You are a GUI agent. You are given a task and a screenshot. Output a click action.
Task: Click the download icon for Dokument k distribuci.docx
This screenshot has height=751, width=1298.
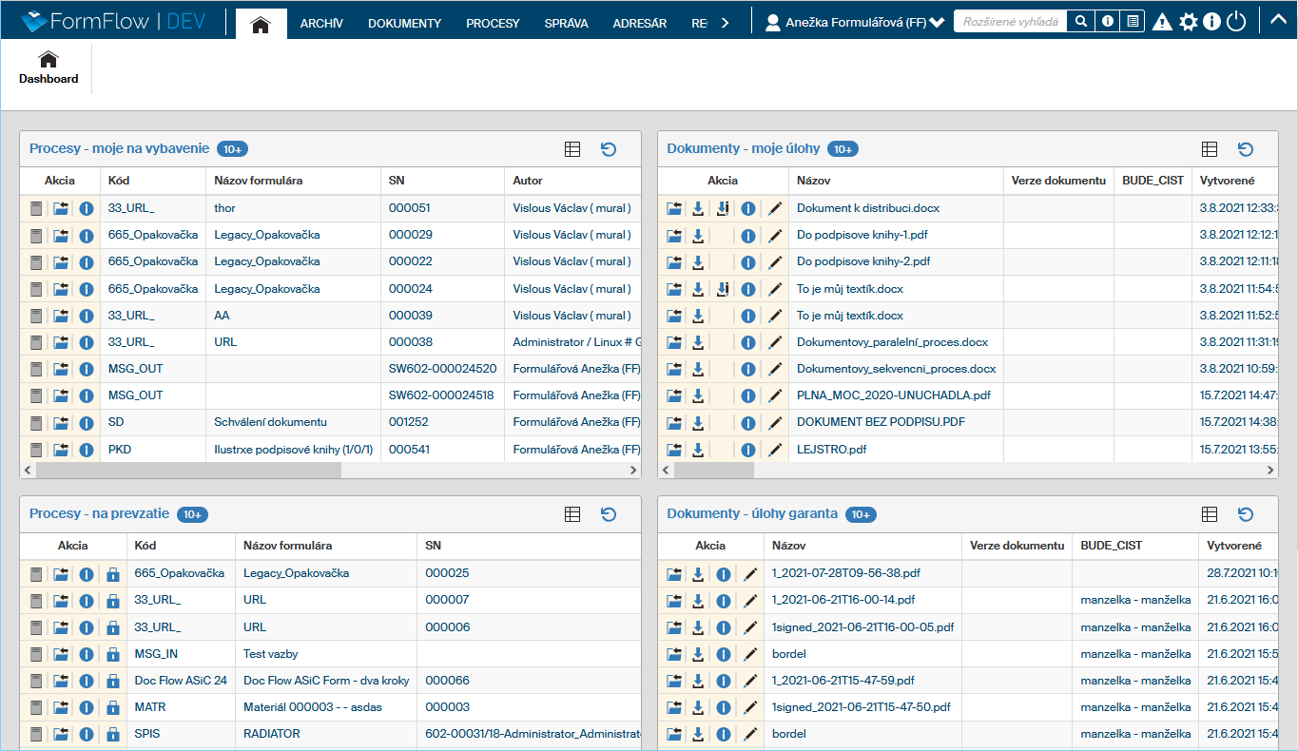coord(698,208)
